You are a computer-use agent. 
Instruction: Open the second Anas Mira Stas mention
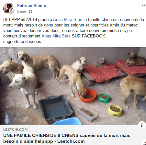pos(56,36)
